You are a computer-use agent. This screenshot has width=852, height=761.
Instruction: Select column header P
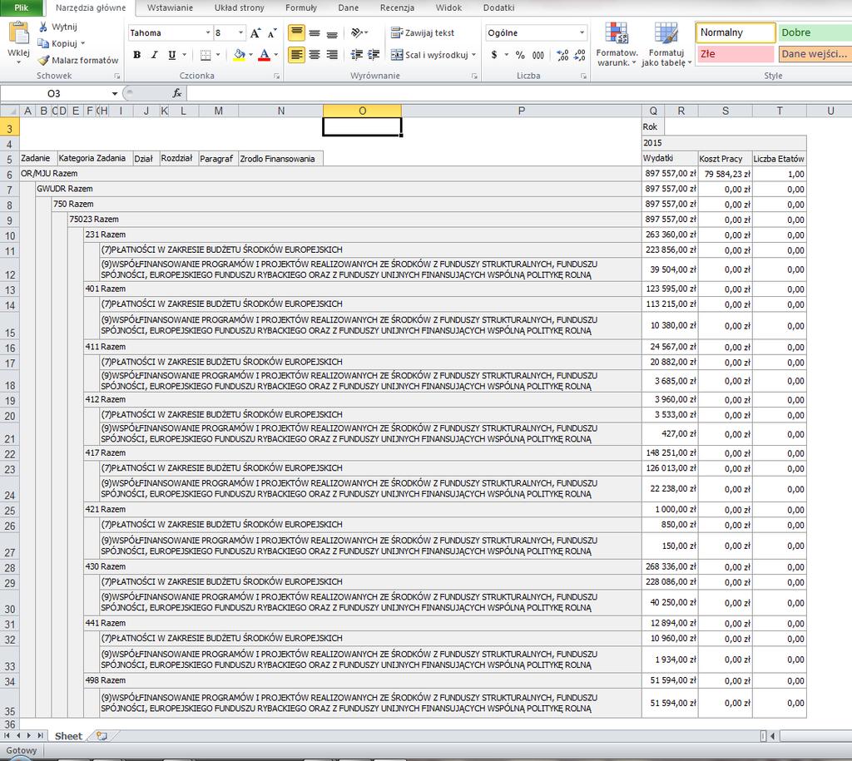(x=521, y=111)
